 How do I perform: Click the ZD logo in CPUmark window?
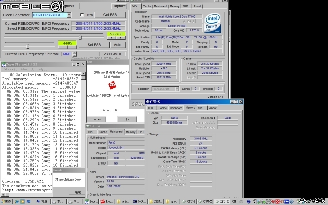coord(112,85)
